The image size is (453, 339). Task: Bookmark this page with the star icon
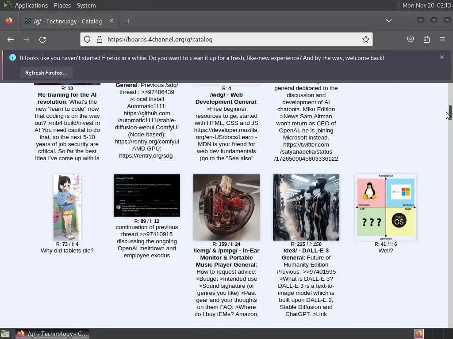coord(366,39)
